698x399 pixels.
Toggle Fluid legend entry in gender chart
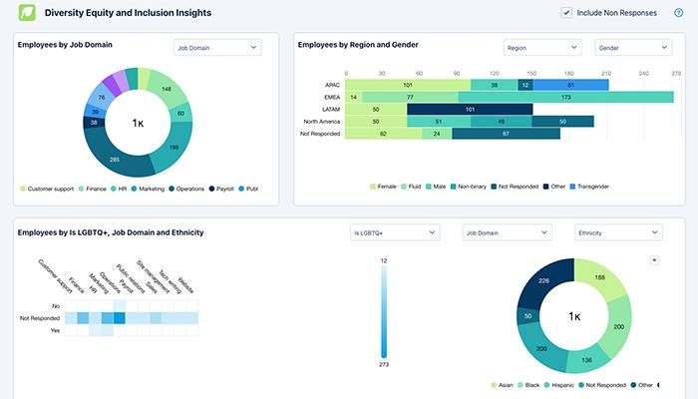pyautogui.click(x=411, y=187)
